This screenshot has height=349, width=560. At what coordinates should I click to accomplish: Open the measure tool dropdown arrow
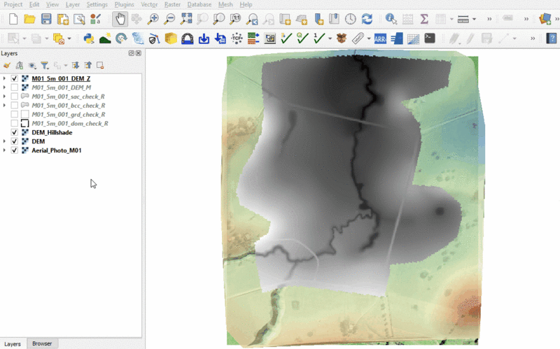[x=474, y=19]
